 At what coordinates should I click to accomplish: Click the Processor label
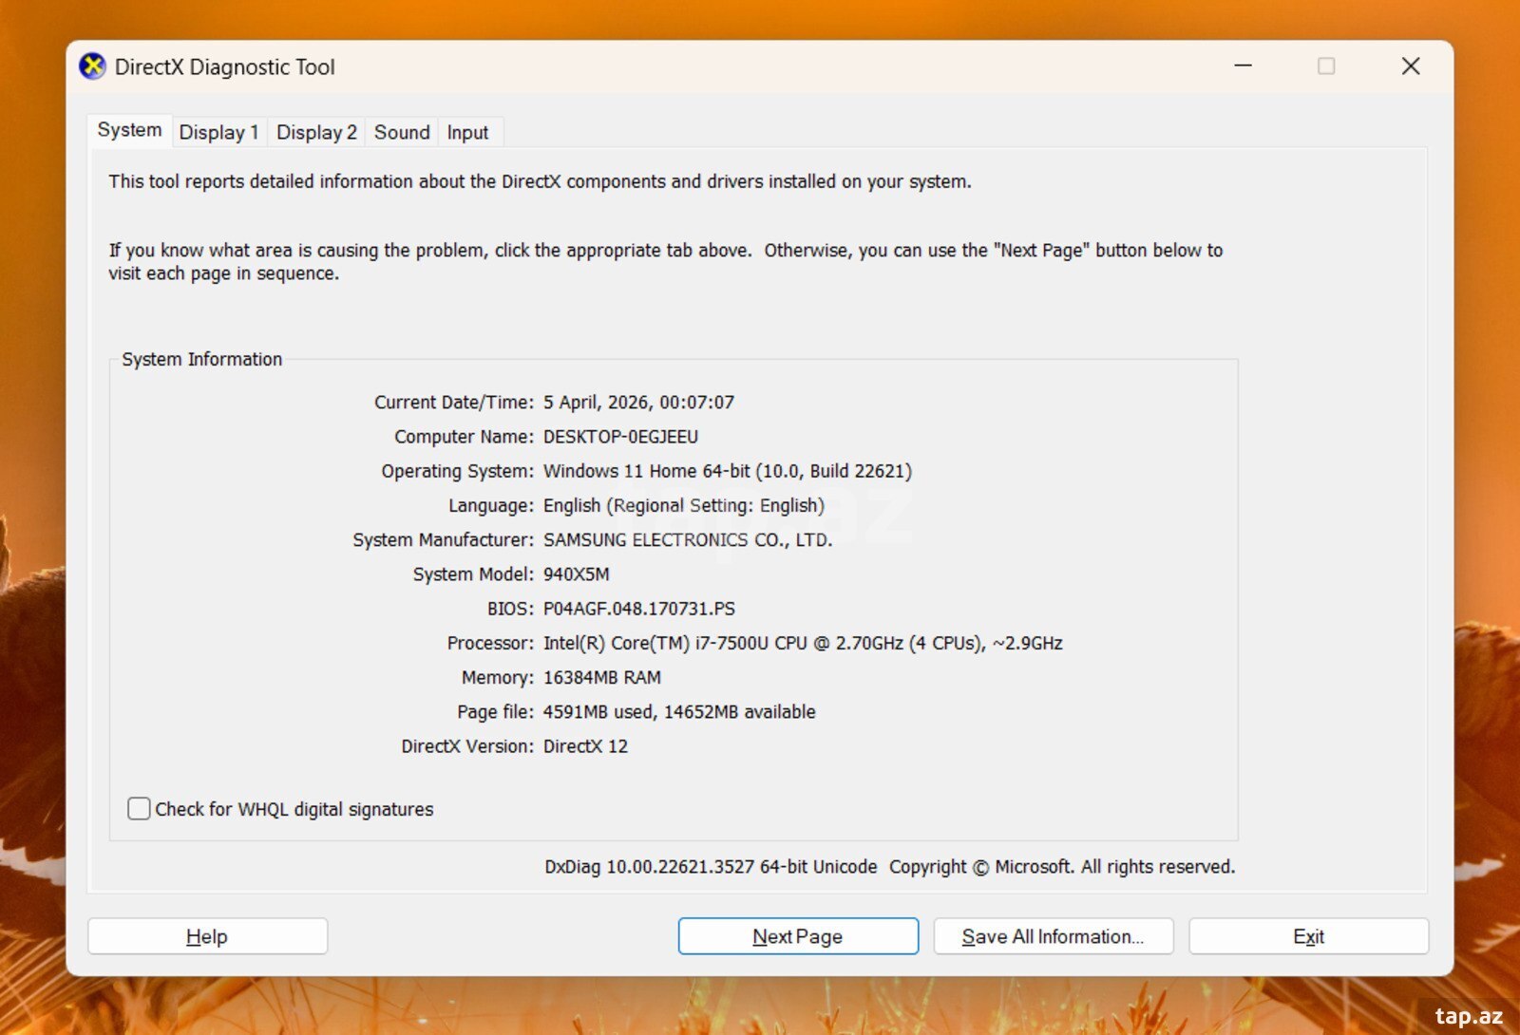click(x=491, y=643)
